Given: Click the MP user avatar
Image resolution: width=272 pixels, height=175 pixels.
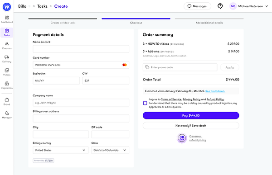Looking at the screenshot, I should point(233,6).
